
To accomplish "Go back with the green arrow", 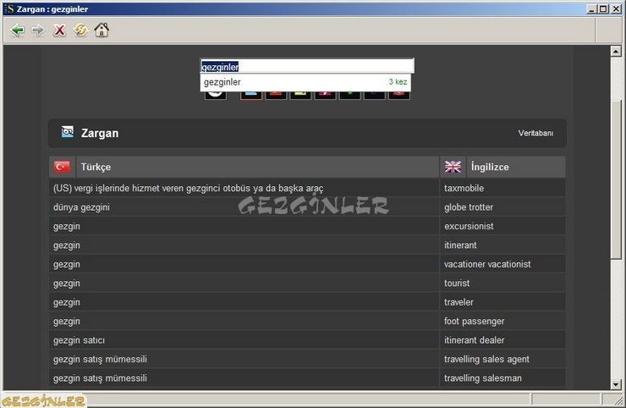I will (x=17, y=30).
